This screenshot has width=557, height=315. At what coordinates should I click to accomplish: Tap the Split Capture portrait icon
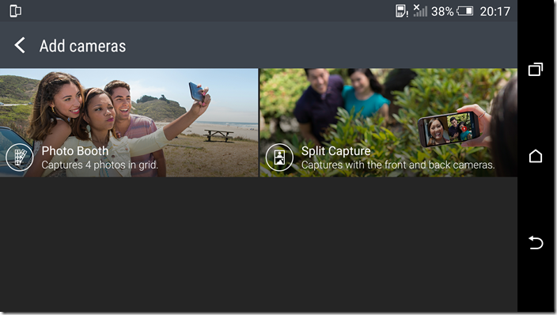[279, 157]
